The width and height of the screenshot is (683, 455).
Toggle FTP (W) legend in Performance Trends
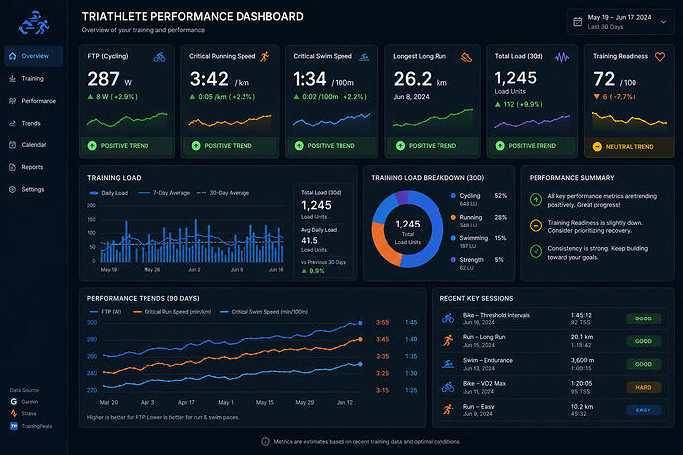(x=105, y=312)
